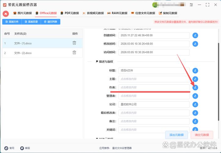Go to the red home button
Screen dimensions: 221x153
pyautogui.click(x=6, y=14)
